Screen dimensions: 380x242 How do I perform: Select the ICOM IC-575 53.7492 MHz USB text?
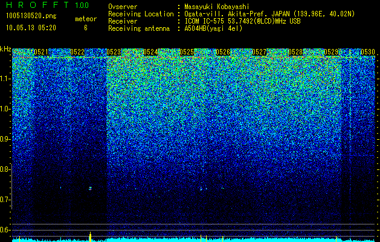coord(242,21)
